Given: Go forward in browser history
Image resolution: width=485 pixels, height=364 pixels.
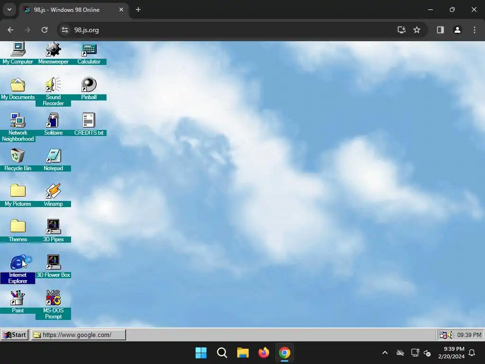Looking at the screenshot, I should pyautogui.click(x=27, y=30).
